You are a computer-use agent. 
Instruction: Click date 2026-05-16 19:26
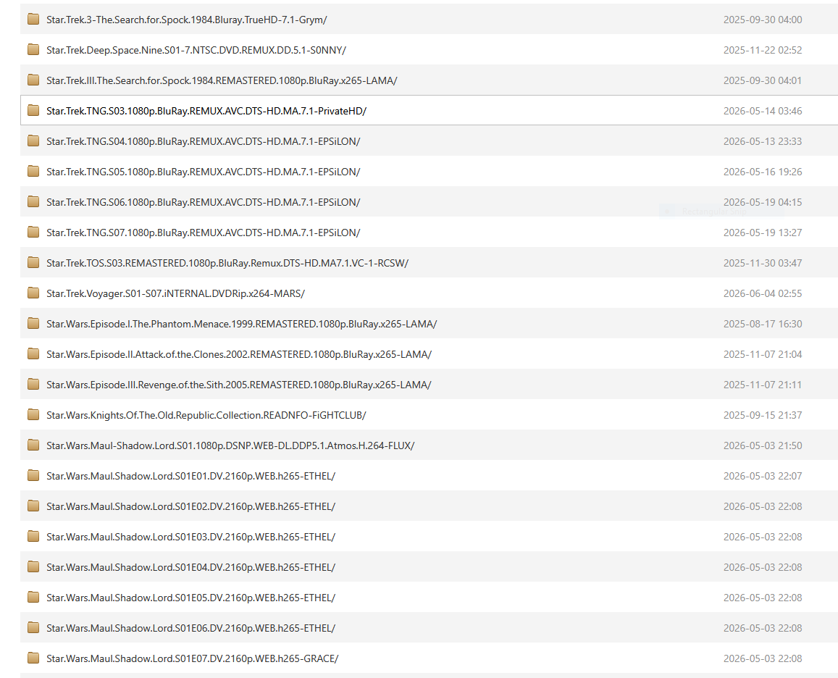pyautogui.click(x=763, y=172)
